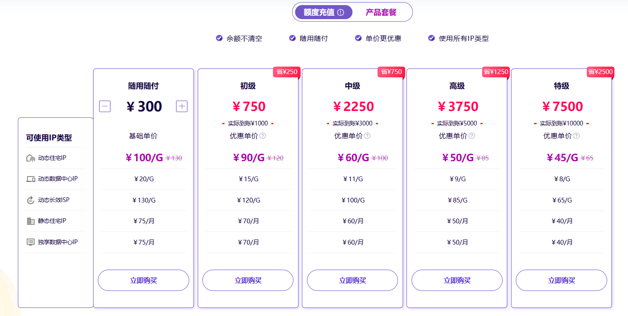Click the 动态住宅IP house icon
Image resolution: width=628 pixels, height=316 pixels.
(31, 158)
